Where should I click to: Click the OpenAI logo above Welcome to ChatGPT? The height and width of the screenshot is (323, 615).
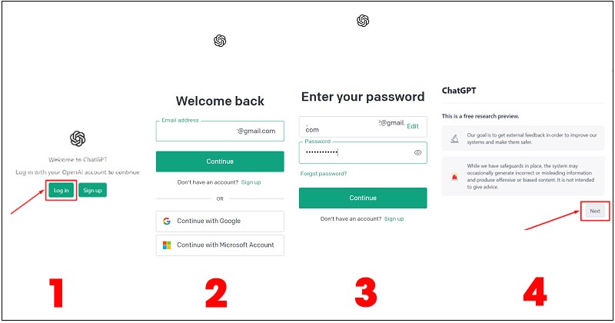(x=78, y=138)
